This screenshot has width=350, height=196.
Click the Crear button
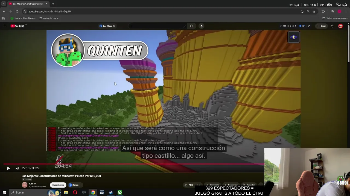tap(321, 26)
